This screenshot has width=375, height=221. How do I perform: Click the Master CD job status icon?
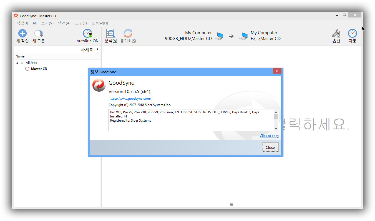coord(27,69)
